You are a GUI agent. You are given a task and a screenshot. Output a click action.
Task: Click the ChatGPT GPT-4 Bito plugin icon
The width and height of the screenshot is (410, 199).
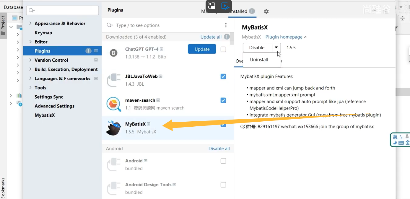point(114,53)
